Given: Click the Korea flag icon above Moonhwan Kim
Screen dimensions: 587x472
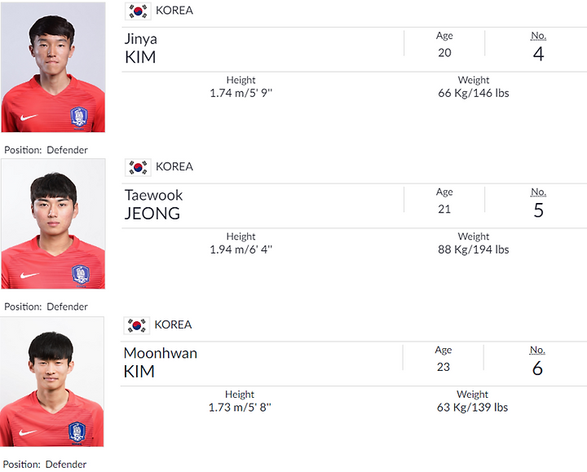Looking at the screenshot, I should click(137, 325).
